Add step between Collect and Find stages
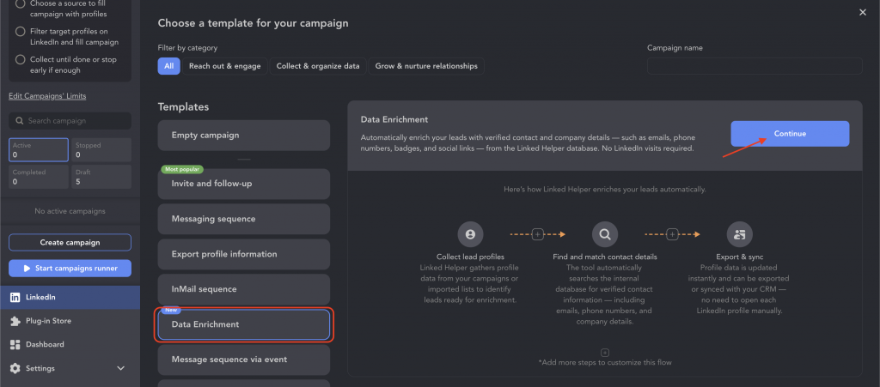Viewport: 880px width, 387px height. (x=538, y=234)
